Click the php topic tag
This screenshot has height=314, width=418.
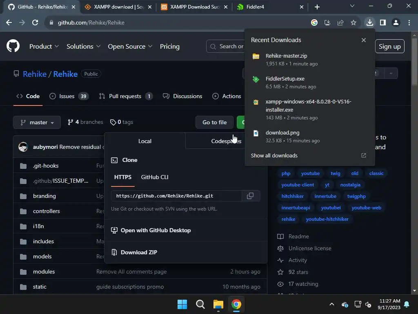click(x=286, y=173)
